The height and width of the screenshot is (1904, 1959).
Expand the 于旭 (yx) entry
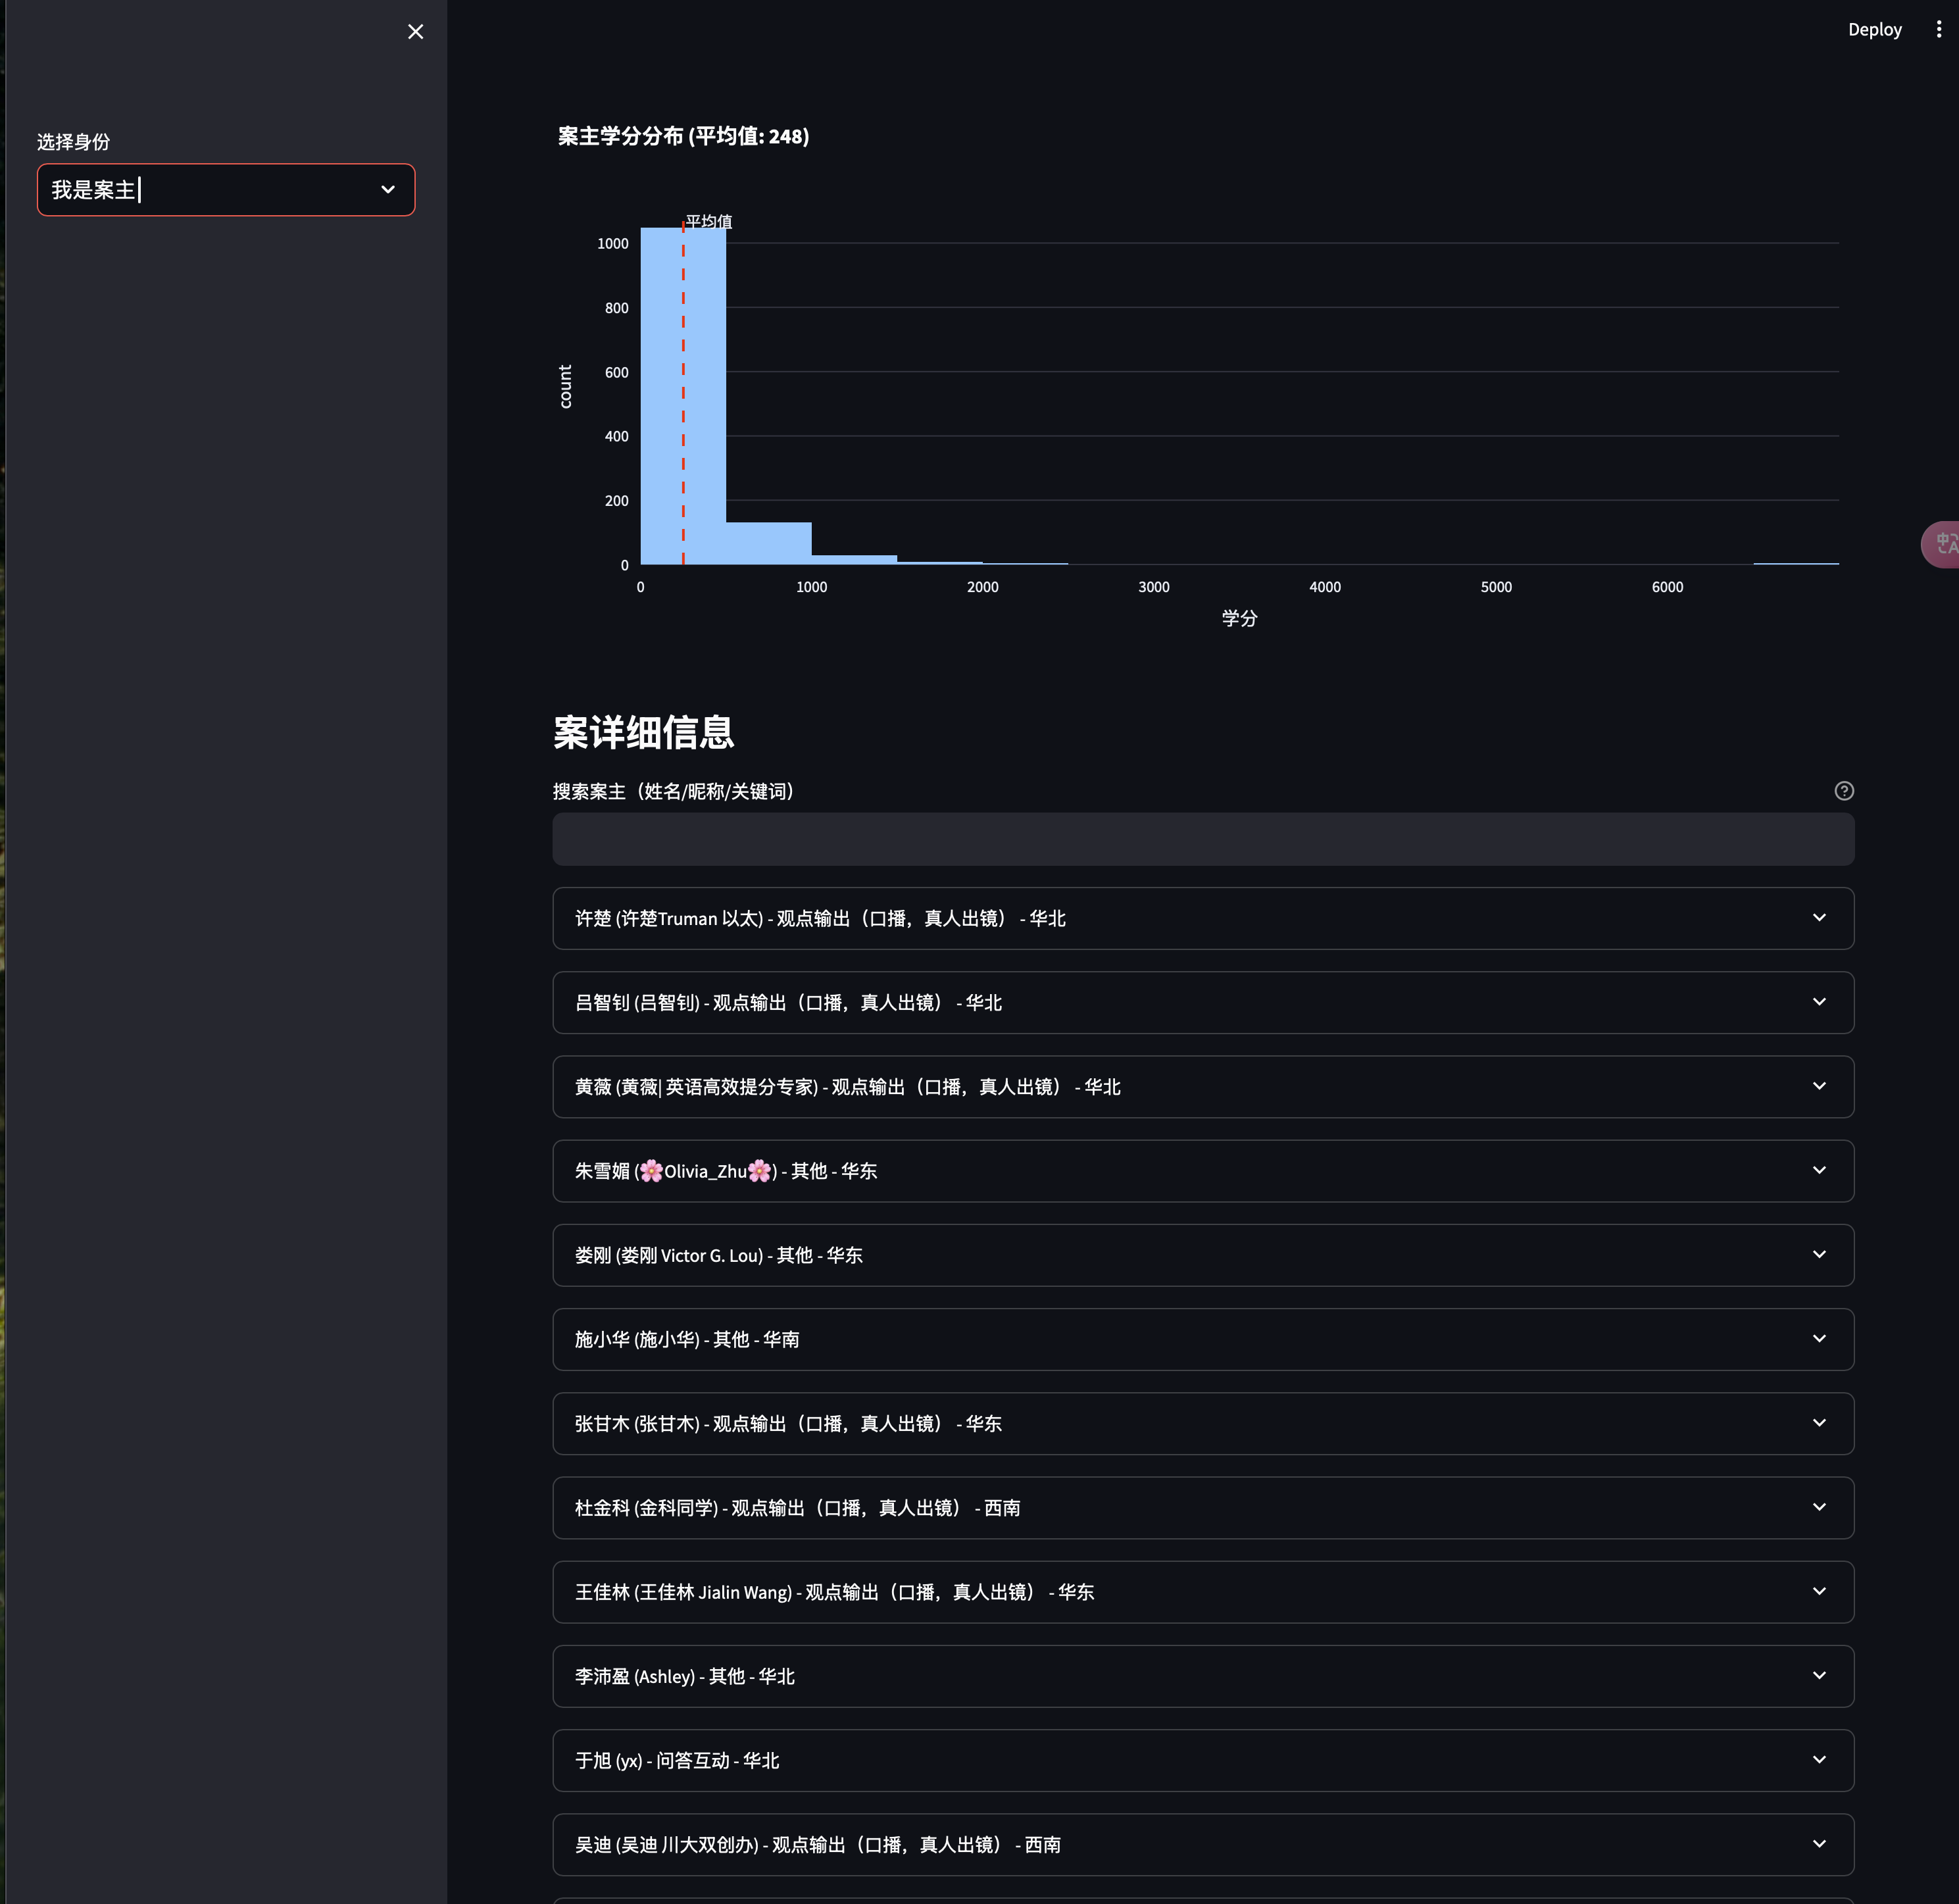pos(1203,1760)
